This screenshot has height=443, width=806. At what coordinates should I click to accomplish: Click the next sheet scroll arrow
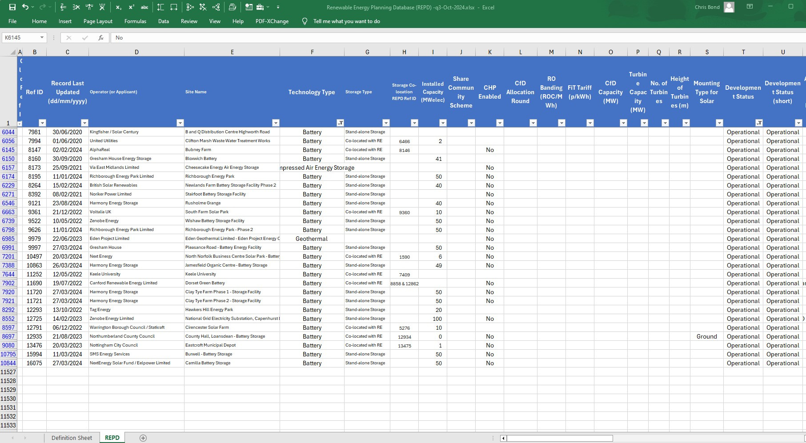(x=25, y=438)
